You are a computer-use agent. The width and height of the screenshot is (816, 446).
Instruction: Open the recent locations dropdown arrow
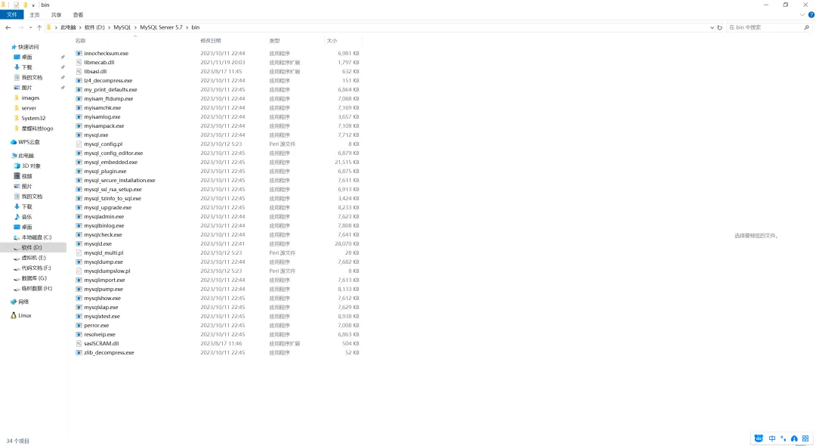(30, 27)
